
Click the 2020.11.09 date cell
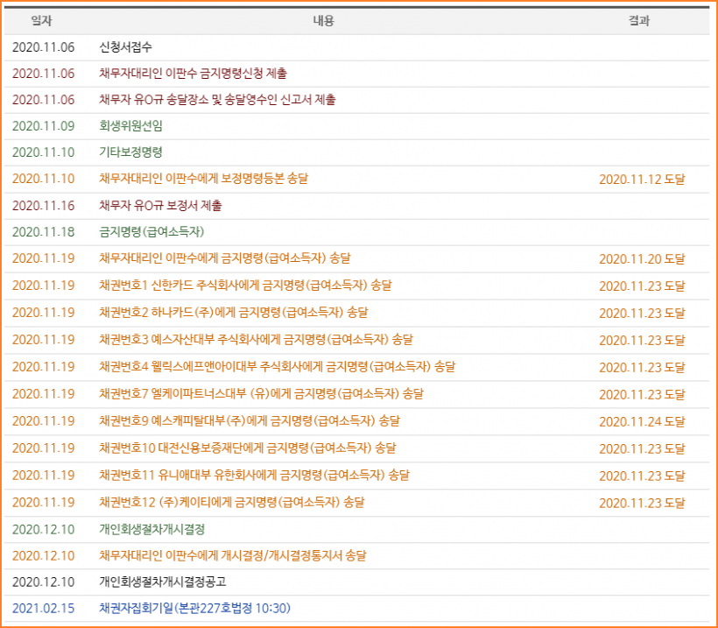[x=44, y=126]
